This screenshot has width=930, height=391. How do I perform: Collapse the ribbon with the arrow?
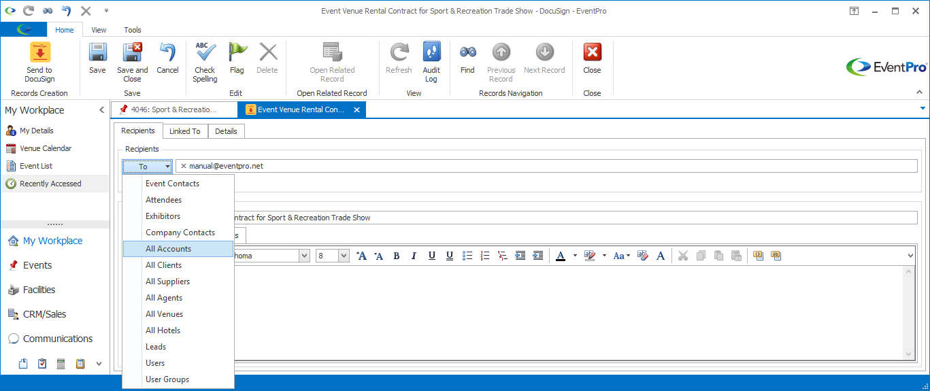pyautogui.click(x=918, y=92)
